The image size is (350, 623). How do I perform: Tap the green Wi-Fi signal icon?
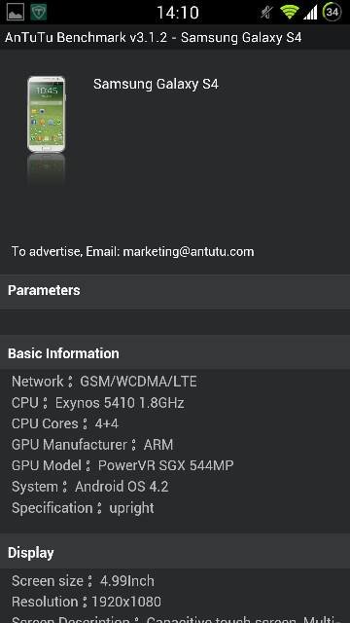tap(290, 13)
